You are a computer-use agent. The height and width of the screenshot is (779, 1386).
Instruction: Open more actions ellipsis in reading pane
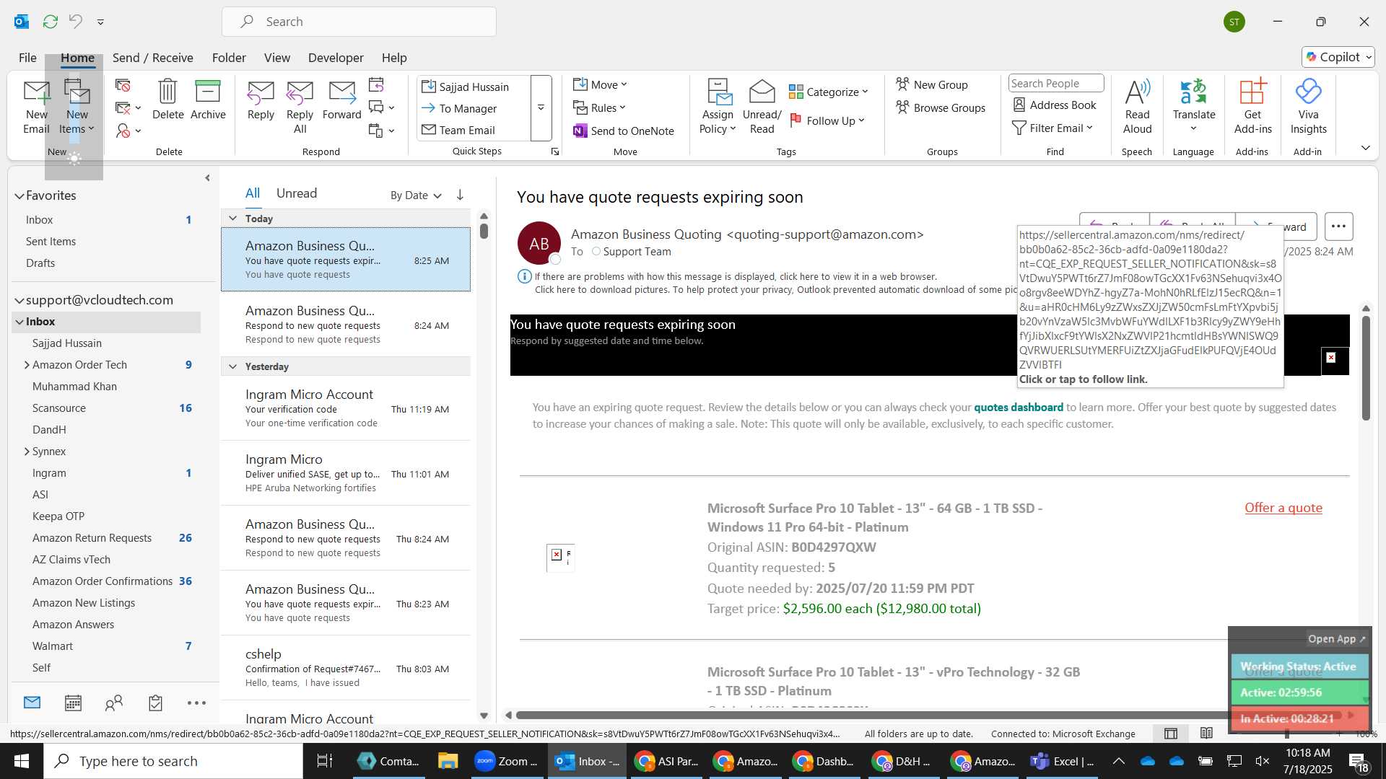(1338, 226)
